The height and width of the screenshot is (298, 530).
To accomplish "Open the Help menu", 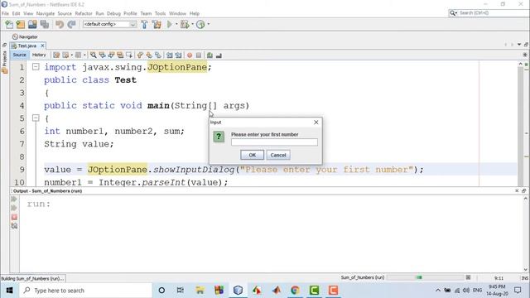I will [x=195, y=13].
